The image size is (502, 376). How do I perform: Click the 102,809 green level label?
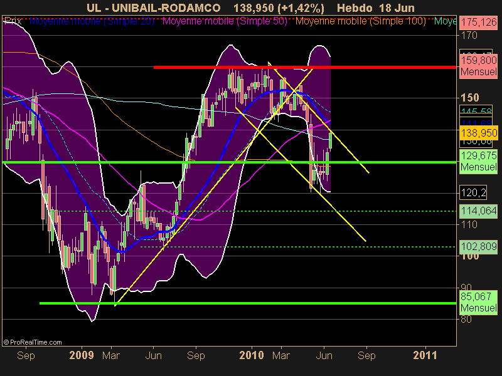point(479,246)
